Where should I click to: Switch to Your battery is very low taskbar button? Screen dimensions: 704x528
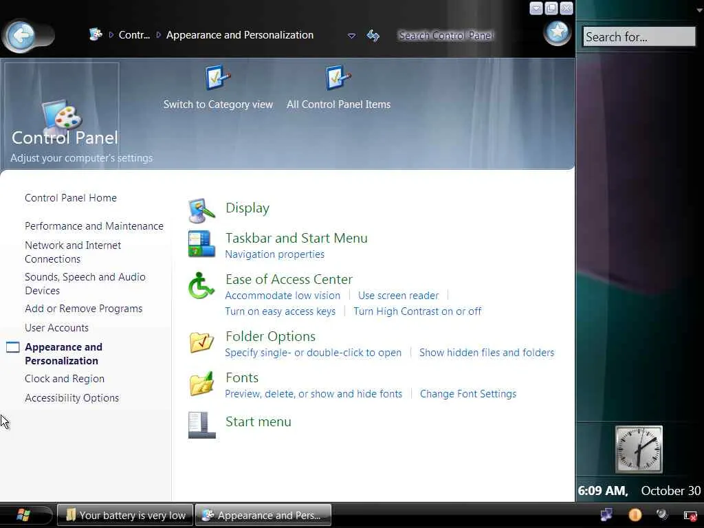click(x=125, y=515)
